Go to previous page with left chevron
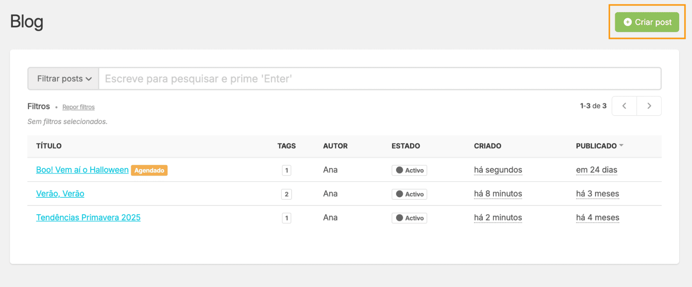The height and width of the screenshot is (287, 692). click(x=624, y=106)
